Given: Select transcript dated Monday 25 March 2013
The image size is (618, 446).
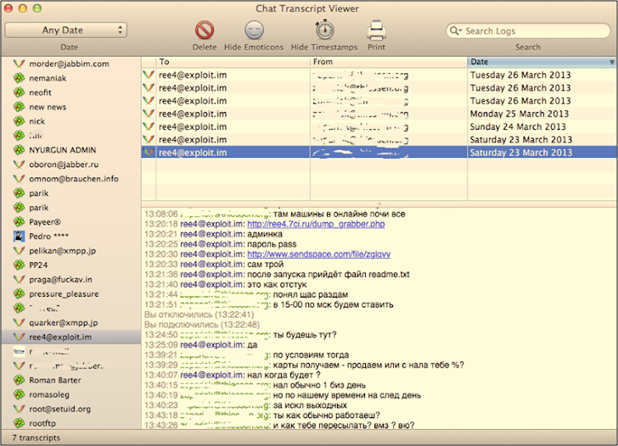Looking at the screenshot, I should point(519,114).
